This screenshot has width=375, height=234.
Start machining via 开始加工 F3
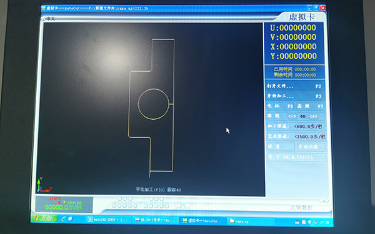tap(294, 96)
